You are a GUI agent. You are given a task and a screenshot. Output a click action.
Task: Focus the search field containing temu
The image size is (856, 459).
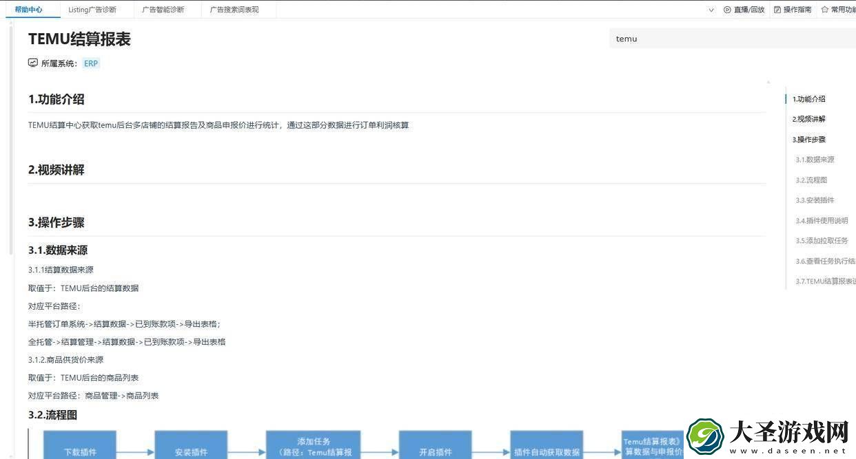point(733,39)
